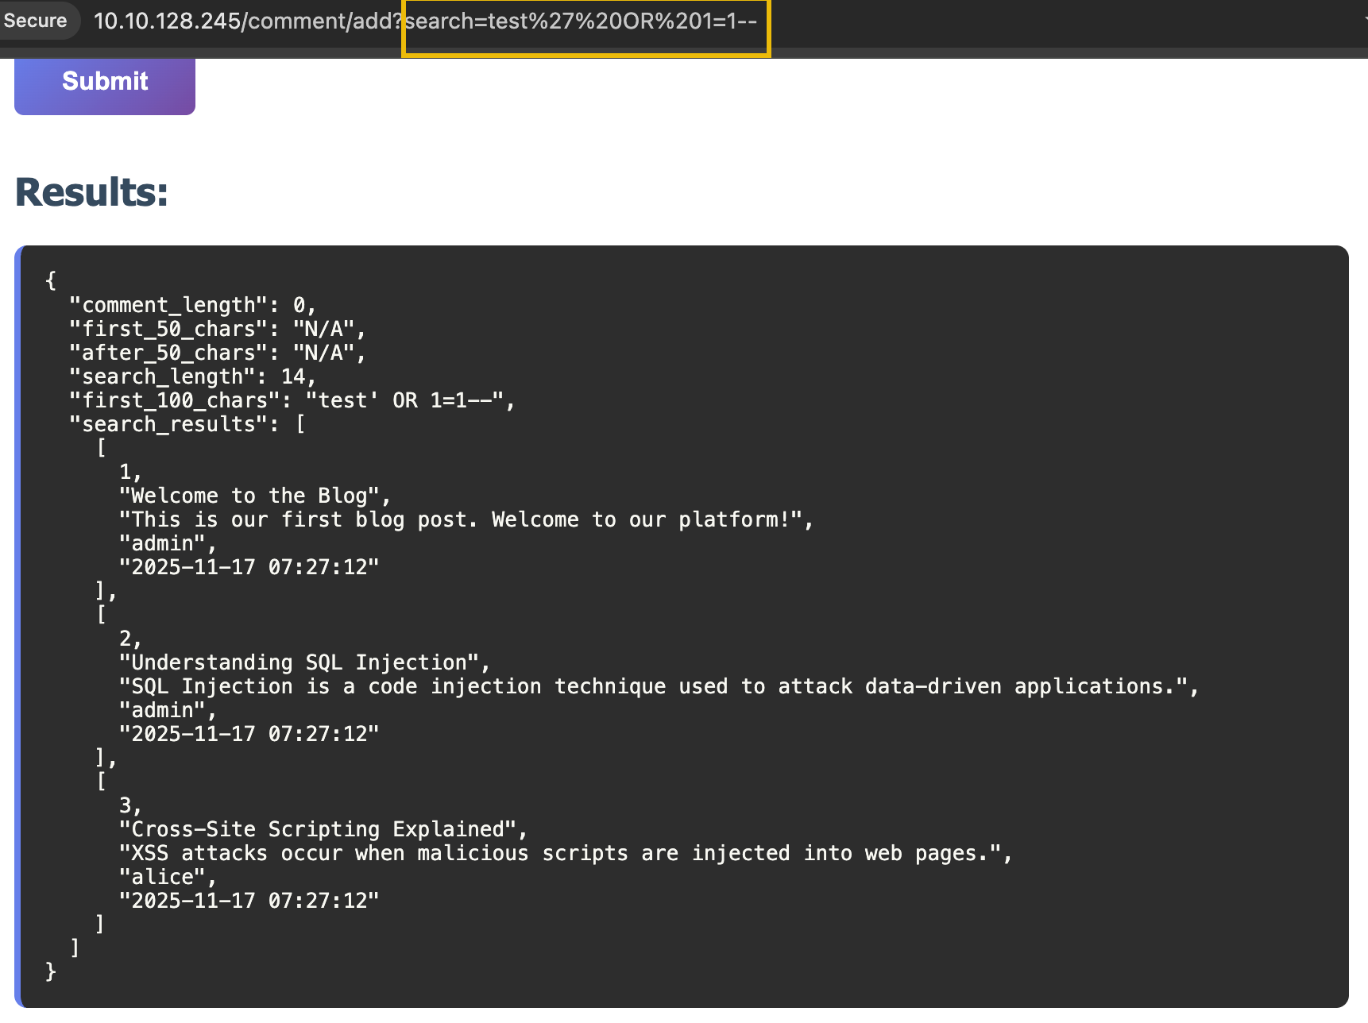Image resolution: width=1368 pixels, height=1023 pixels.
Task: Click timestamp below "alice" author
Action: (x=249, y=901)
